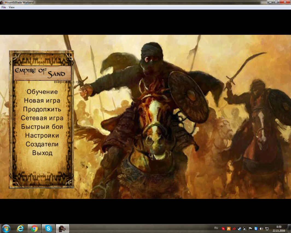291x233 pixels.
Task: Select Продолжить to continue the game
Action: 42,109
